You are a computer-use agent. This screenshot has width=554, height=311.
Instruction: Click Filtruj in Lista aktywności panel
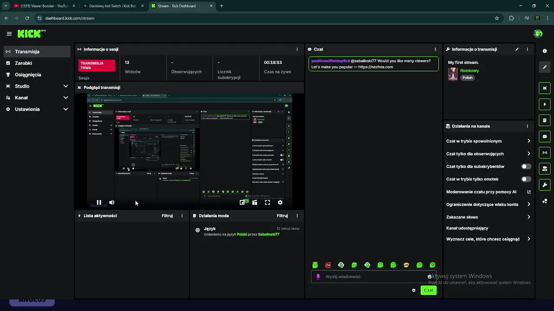pos(167,216)
